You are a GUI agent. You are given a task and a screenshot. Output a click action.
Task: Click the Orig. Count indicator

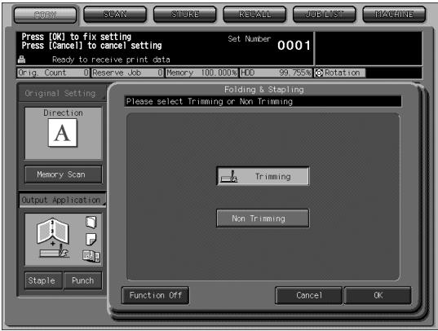coord(53,73)
